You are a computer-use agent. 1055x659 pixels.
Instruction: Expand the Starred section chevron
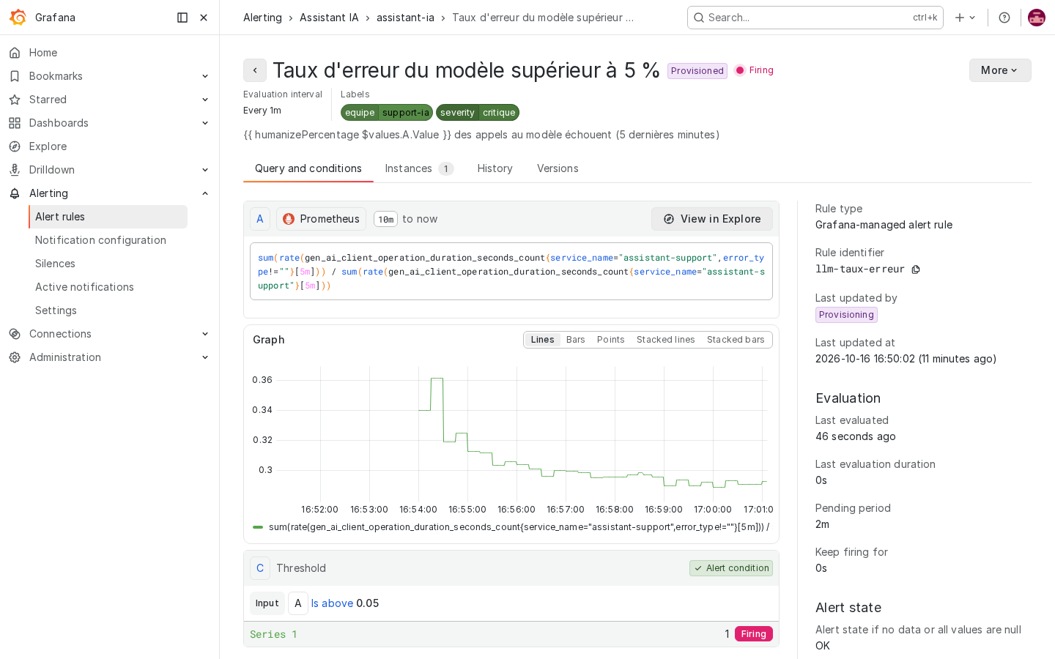205,100
